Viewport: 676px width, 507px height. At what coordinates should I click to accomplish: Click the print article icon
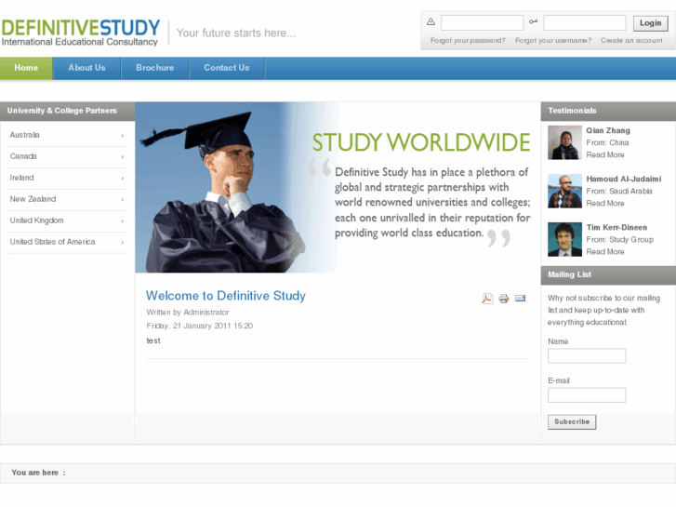click(x=504, y=299)
